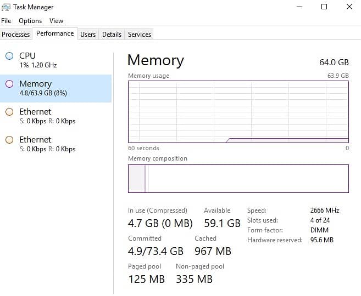Click the Cached value 967 MB
361x296 pixels.
(213, 251)
